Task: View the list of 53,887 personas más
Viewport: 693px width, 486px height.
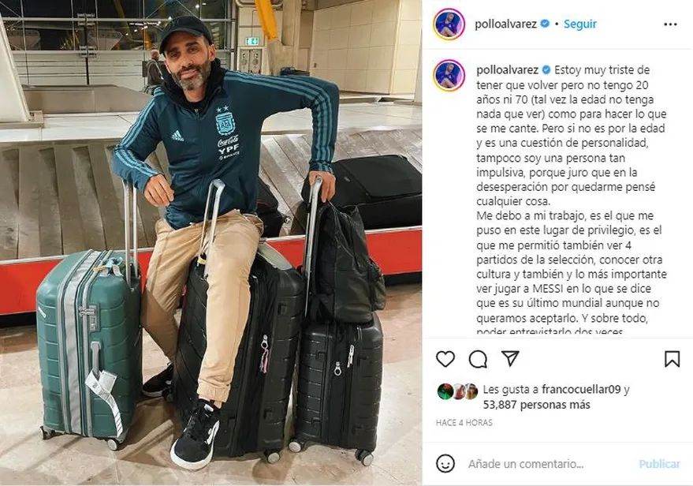Action: (x=537, y=405)
